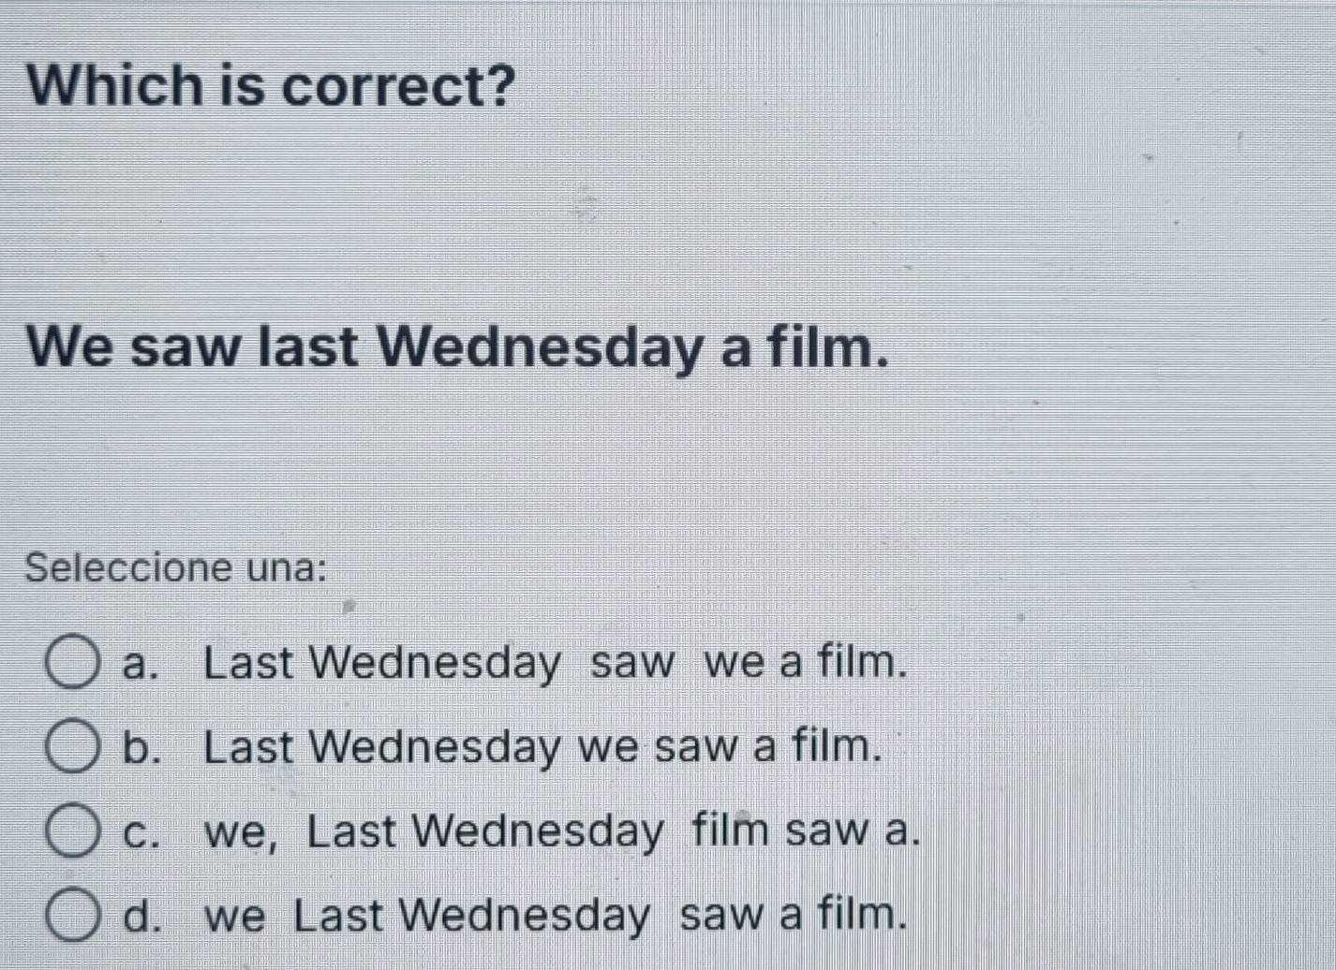1336x970 pixels.
Task: Click answer text 'we, Last Wednesday film saw a.'
Action: [562, 831]
